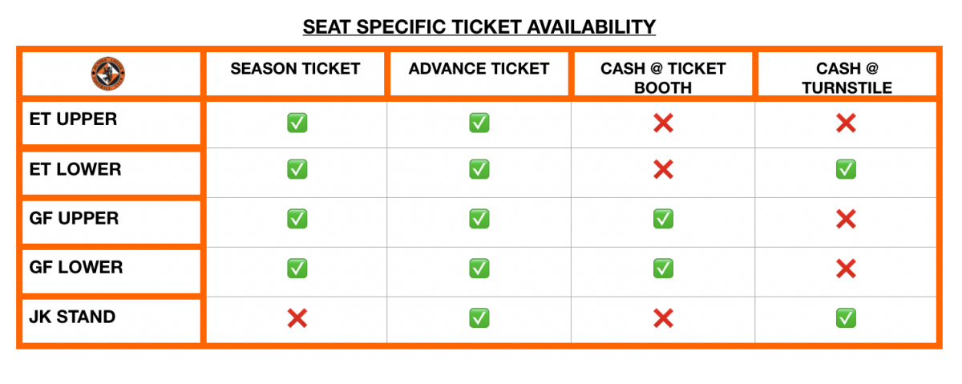Image resolution: width=962 pixels, height=384 pixels.
Task: Click the green check for JK STAND cash at turnstile
Action: pos(846,318)
